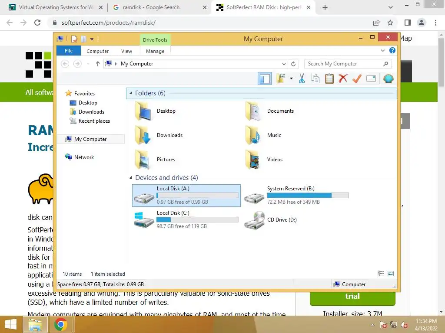
Task: Select Recent places under Favorites
Action: point(94,121)
